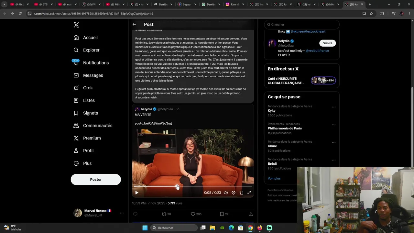Open the Explorer search page
This screenshot has width=414, height=233.
click(x=87, y=50)
